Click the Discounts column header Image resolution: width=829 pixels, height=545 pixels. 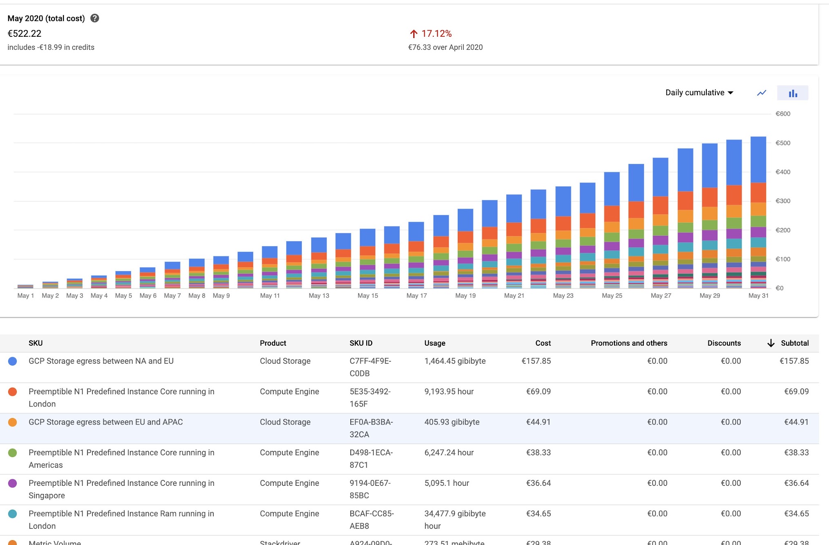pyautogui.click(x=724, y=343)
